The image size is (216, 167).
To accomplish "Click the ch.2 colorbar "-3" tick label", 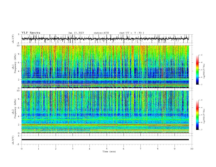I will click(201, 100).
